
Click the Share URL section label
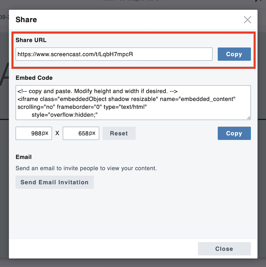(31, 40)
